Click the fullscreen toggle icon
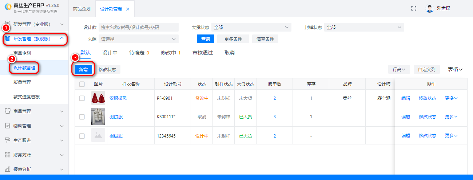This screenshot has height=180, width=473. [x=413, y=8]
